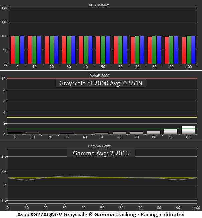The width and height of the screenshot is (202, 218).
Task: Select the red bar at 10 in RGB Balance
Action: [x=30, y=50]
